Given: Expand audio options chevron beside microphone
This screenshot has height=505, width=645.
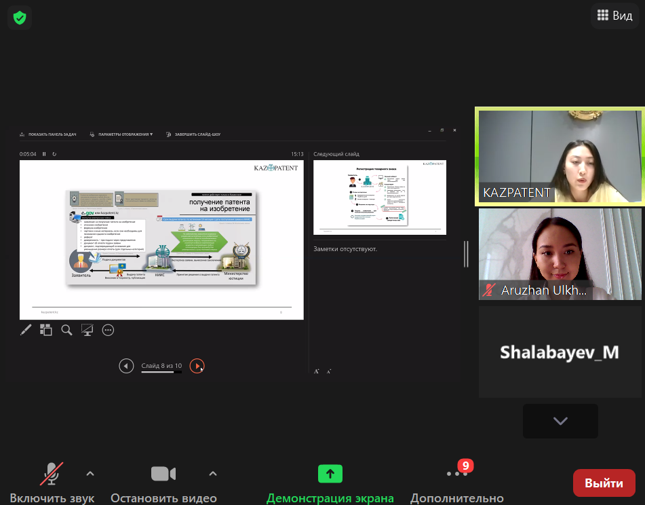Looking at the screenshot, I should (90, 473).
